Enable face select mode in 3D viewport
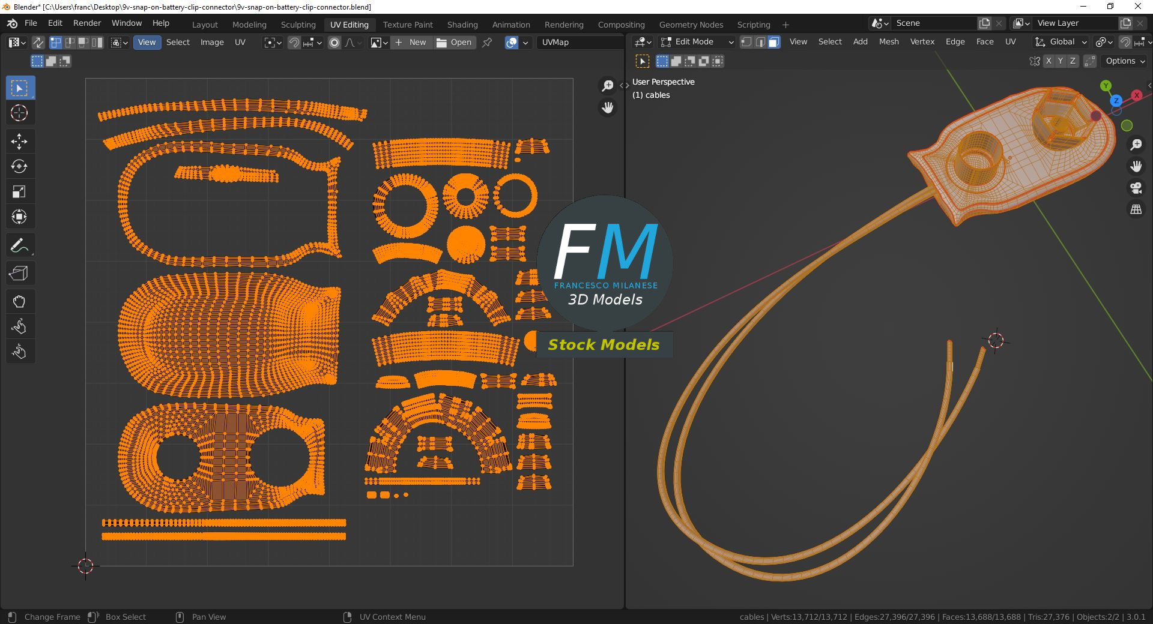 (x=774, y=42)
